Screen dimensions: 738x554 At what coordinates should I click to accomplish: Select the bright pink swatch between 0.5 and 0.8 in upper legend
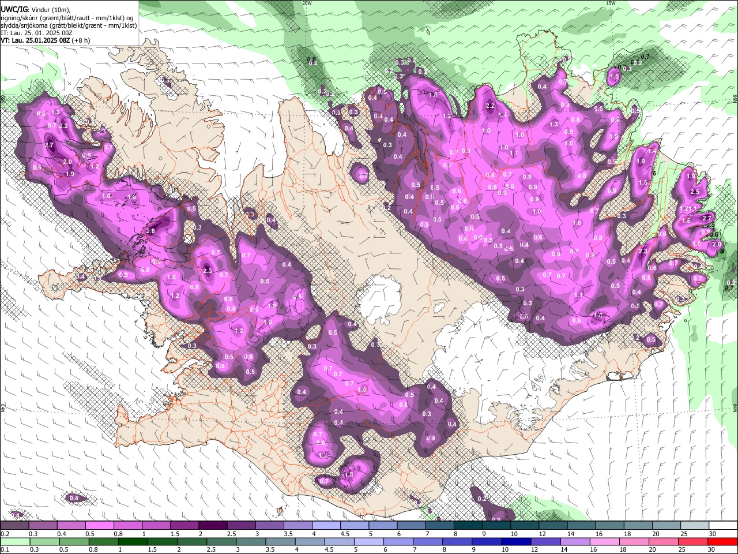click(99, 525)
